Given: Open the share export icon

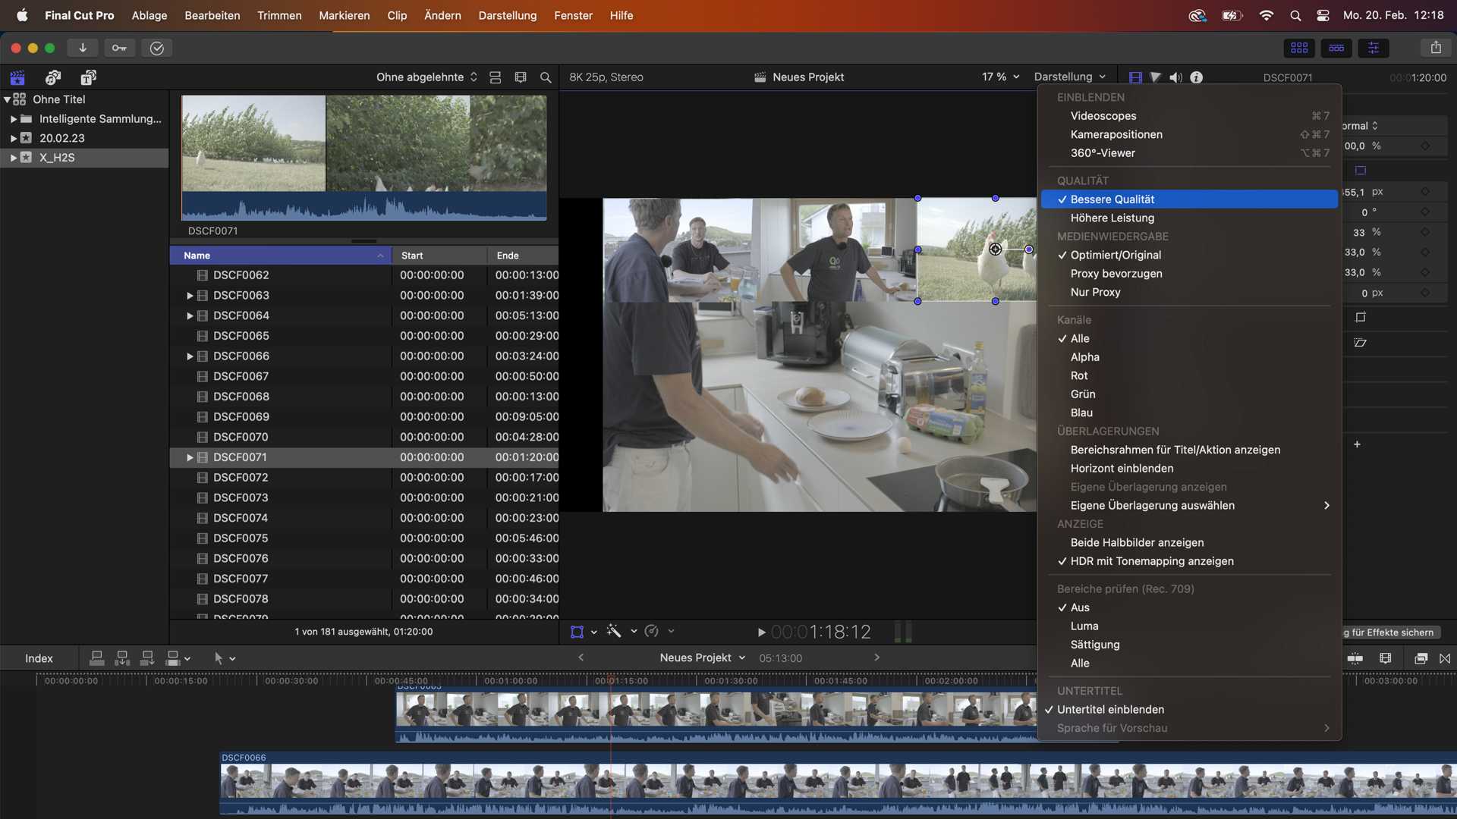Looking at the screenshot, I should (x=1436, y=48).
